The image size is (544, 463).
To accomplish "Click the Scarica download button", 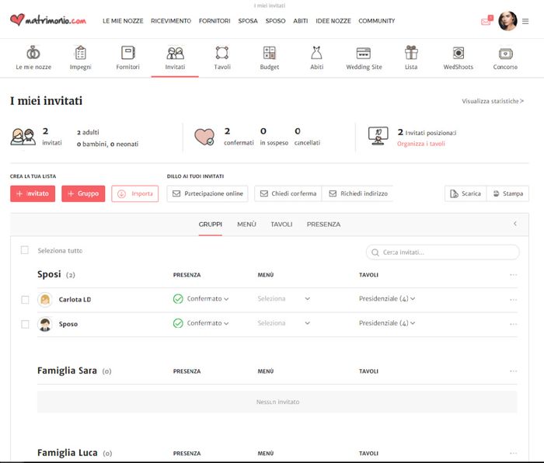I will 466,193.
